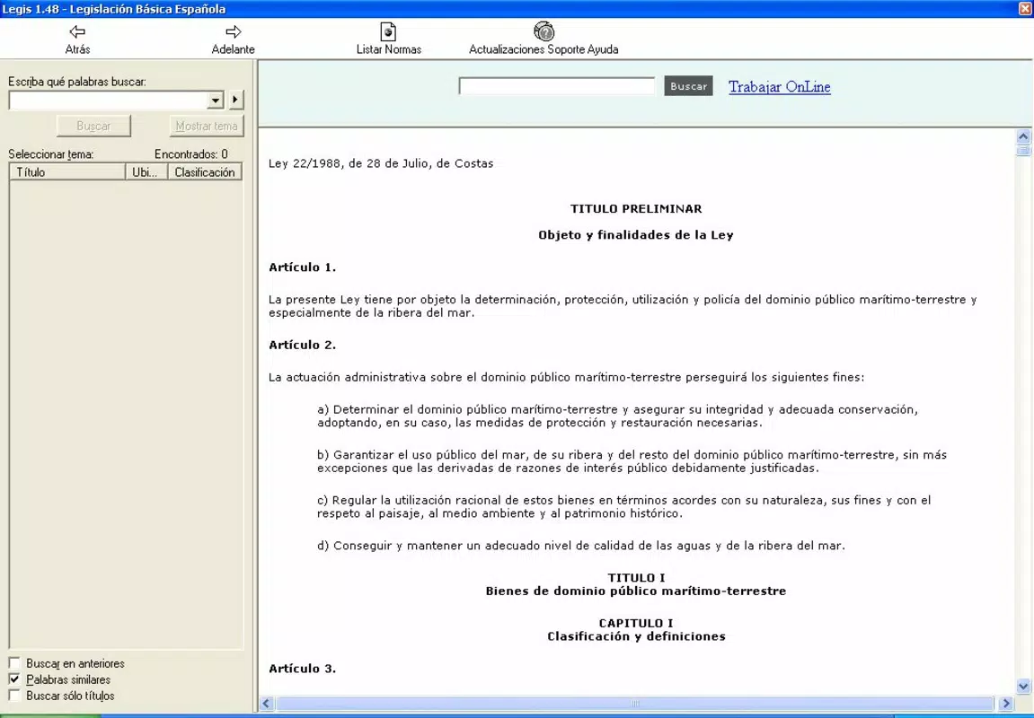The height and width of the screenshot is (718, 1034).
Task: Open Actualizaciones Soporte Ayuda globe icon
Action: [x=544, y=31]
